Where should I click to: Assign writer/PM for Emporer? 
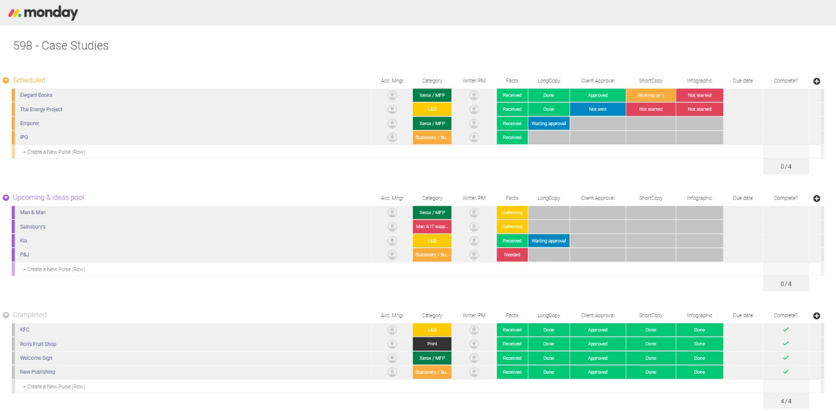pyautogui.click(x=474, y=123)
